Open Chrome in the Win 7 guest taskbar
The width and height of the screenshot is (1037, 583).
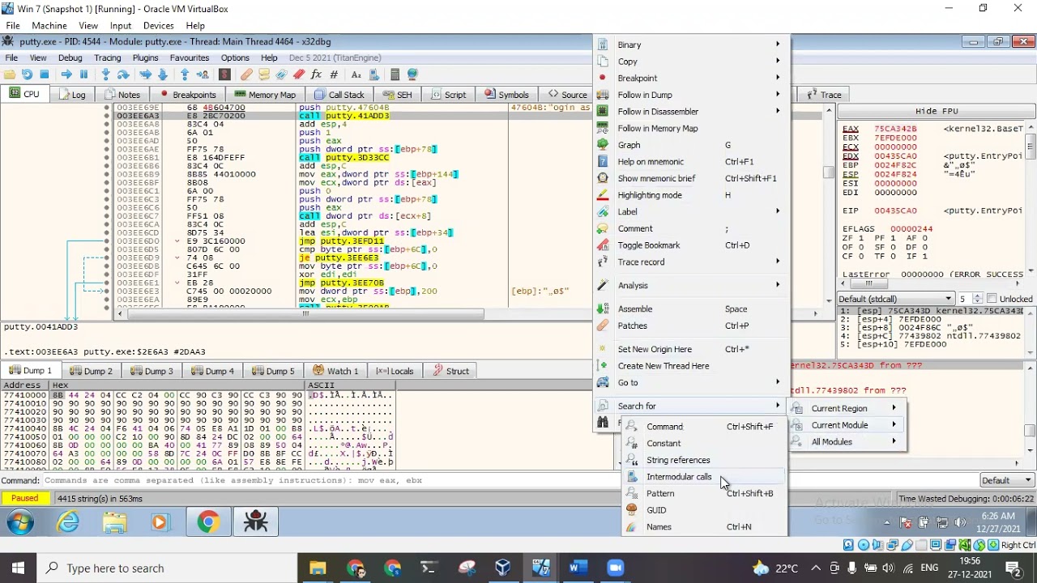(208, 522)
